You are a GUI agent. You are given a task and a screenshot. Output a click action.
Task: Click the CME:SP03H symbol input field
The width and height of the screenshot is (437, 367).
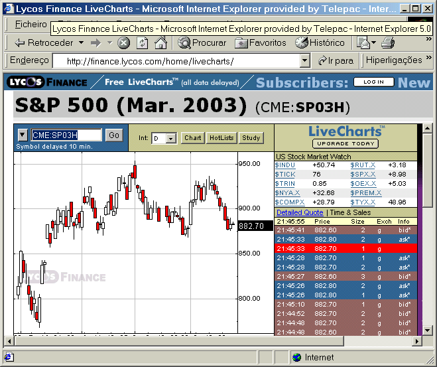click(x=66, y=135)
